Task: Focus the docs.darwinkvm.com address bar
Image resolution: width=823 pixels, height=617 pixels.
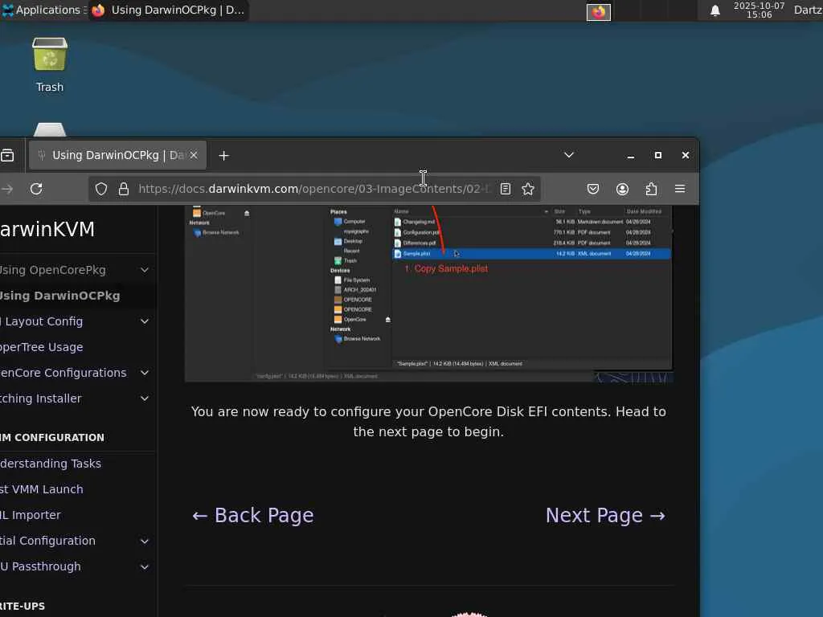Action: click(x=313, y=189)
